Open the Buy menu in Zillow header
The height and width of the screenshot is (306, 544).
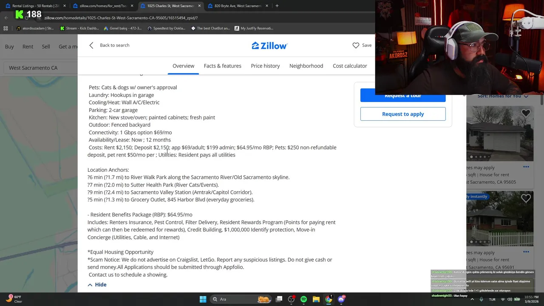[x=9, y=47]
